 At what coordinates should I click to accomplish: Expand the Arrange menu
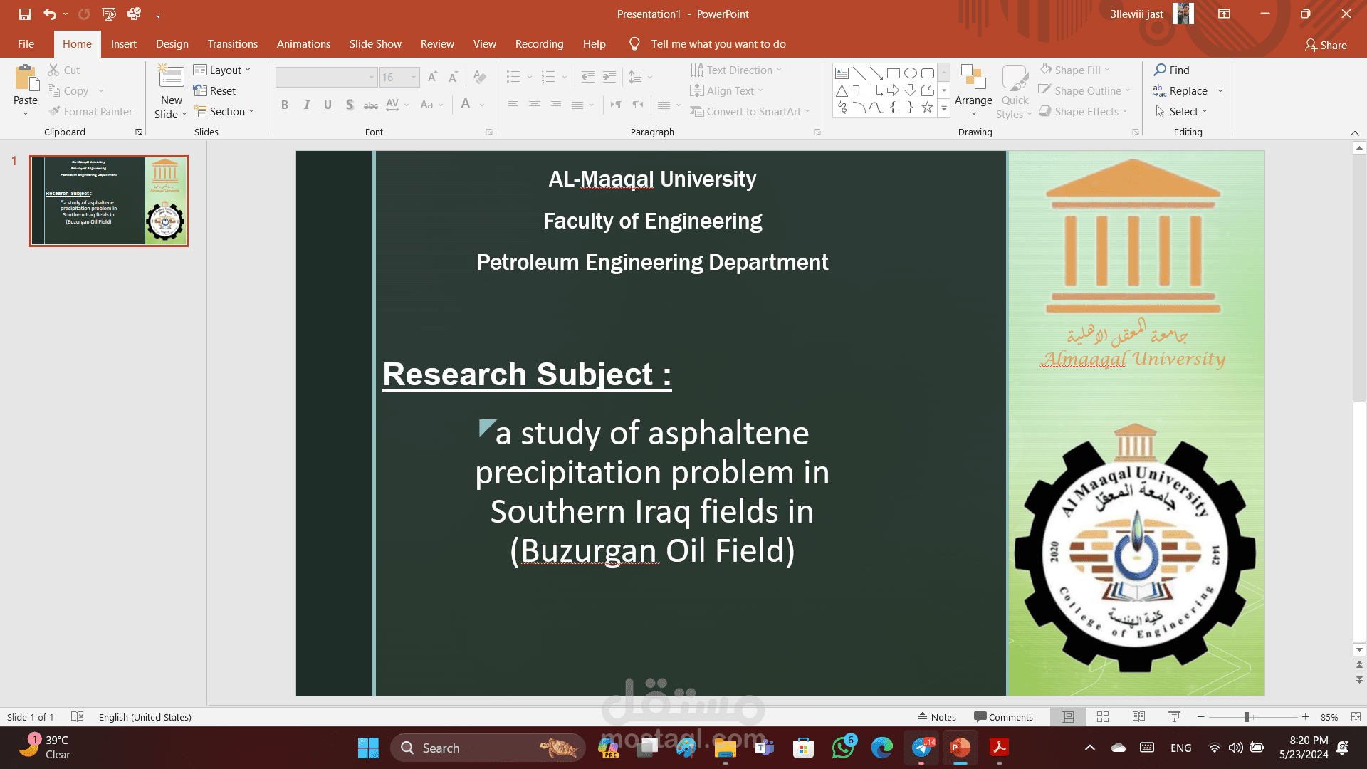[973, 91]
